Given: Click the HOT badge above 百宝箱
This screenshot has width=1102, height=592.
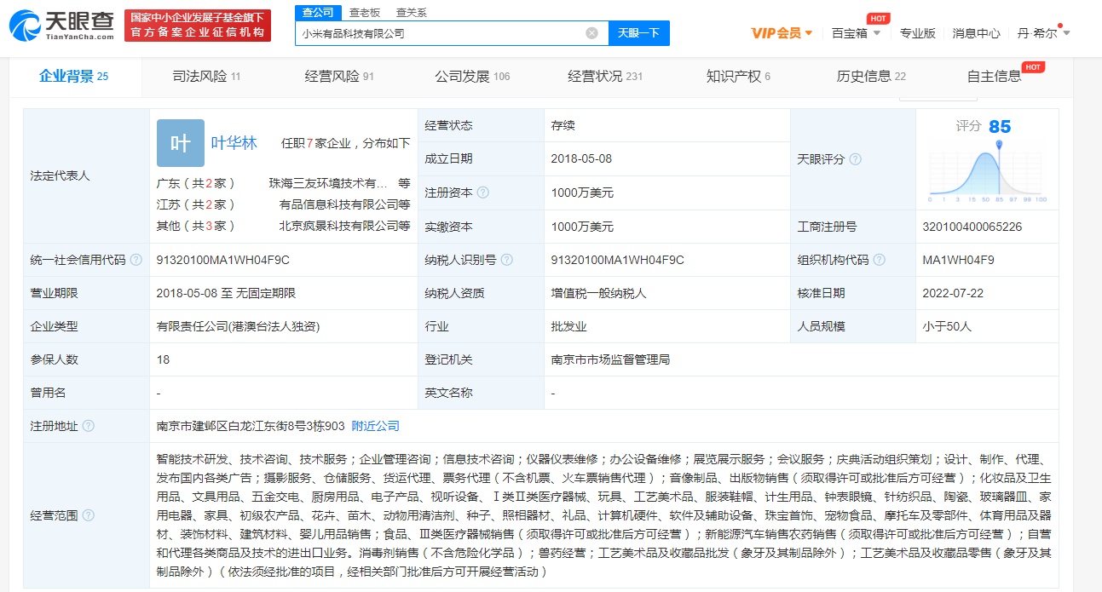Looking at the screenshot, I should click(878, 19).
